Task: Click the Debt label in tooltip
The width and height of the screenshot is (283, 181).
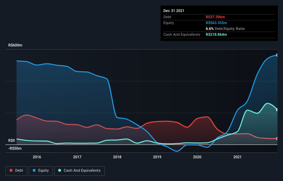Action: [x=167, y=17]
